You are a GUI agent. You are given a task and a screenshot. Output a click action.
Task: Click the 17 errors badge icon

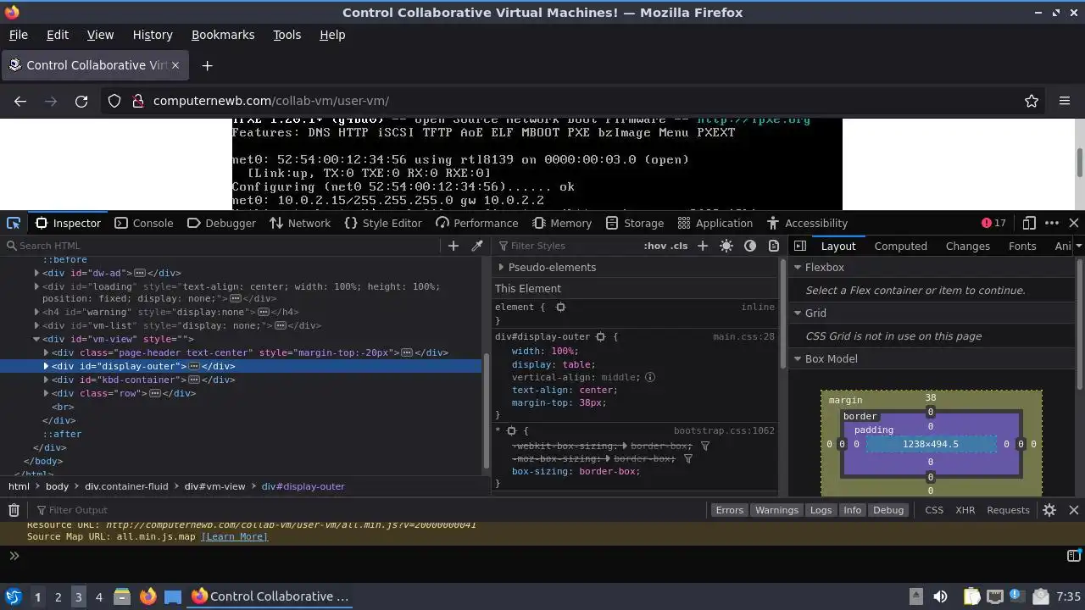point(993,223)
